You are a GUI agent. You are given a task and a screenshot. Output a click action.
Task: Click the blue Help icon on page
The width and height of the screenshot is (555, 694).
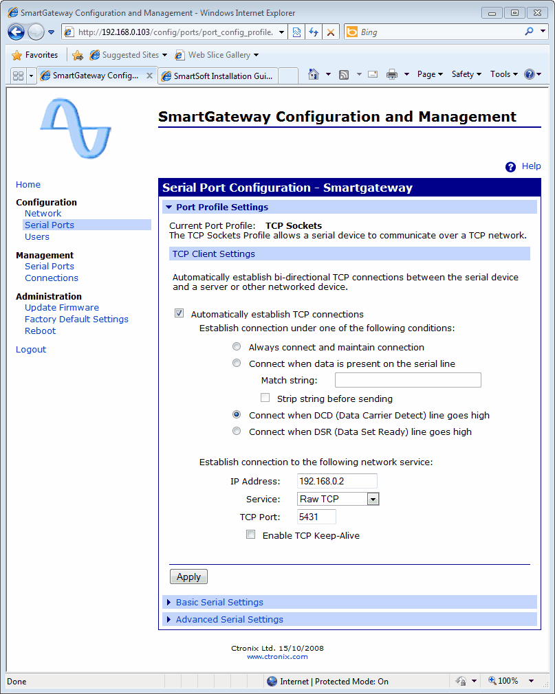(511, 167)
